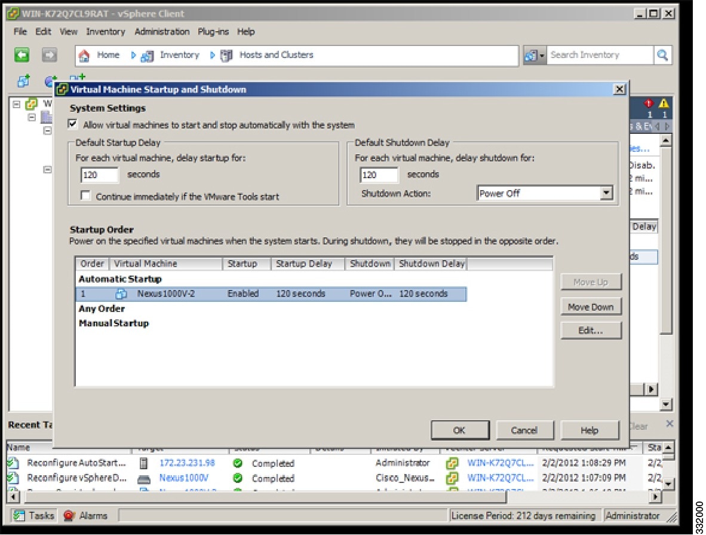Image resolution: width=706 pixels, height=535 pixels.
Task: Click into shutdown delay seconds field
Action: pyautogui.click(x=379, y=175)
